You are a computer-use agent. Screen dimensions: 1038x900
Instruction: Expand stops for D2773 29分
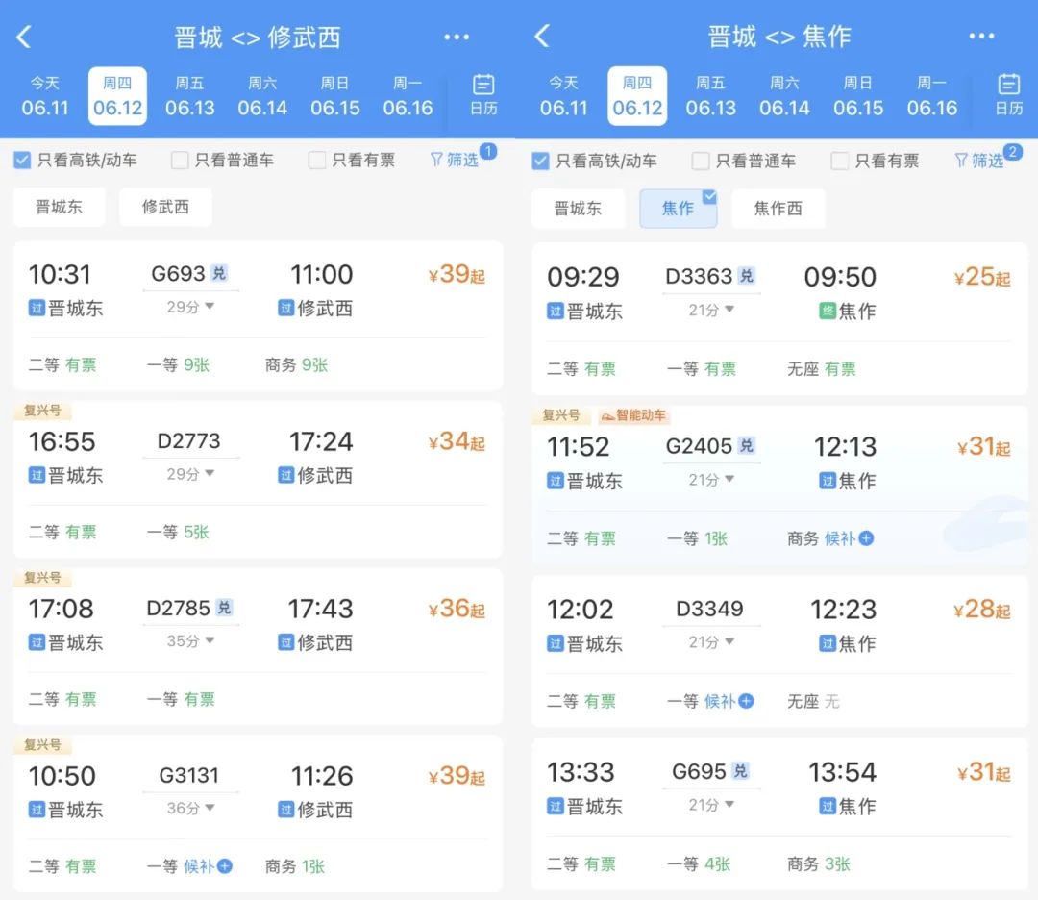point(190,473)
